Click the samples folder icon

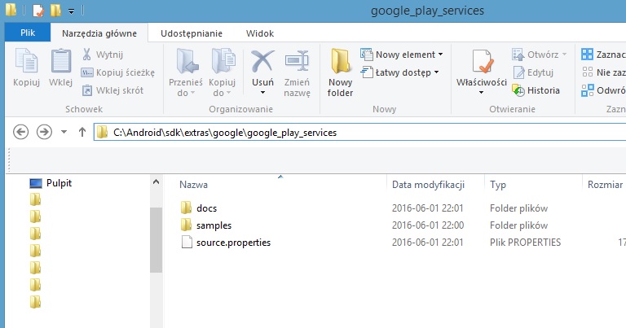186,225
